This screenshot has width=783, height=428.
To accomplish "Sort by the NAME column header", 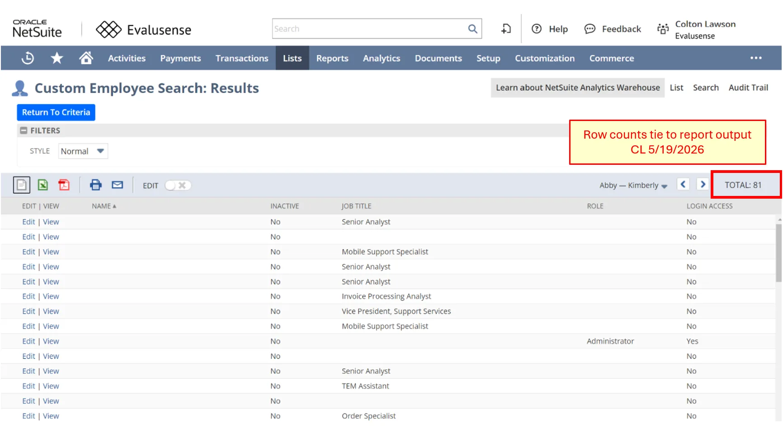I will point(104,206).
